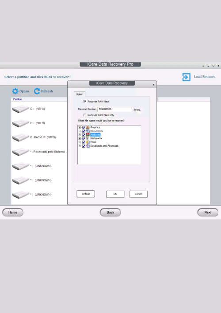This screenshot has width=221, height=313.
Task: Click Cancel in the dialog
Action: coord(138,194)
